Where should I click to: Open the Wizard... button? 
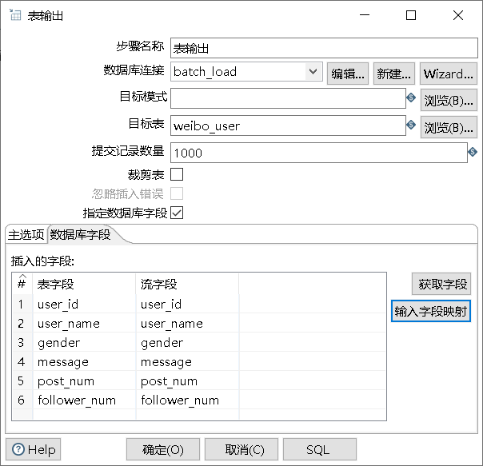click(x=449, y=74)
